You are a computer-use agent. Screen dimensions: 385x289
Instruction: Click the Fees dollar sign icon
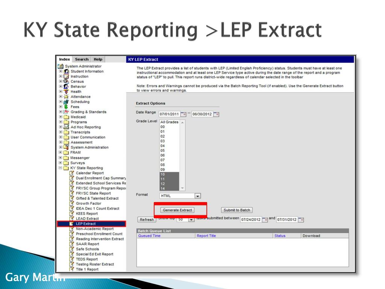click(x=66, y=106)
